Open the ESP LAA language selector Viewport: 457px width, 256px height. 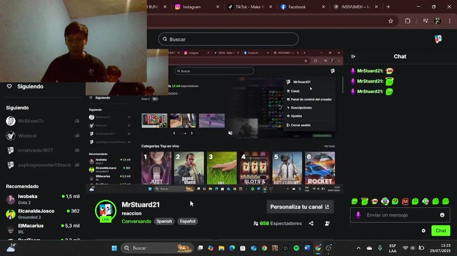tap(393, 248)
